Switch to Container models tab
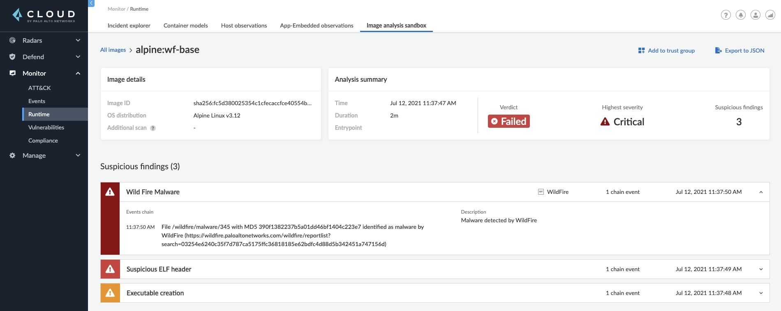The width and height of the screenshot is (781, 311). (186, 25)
